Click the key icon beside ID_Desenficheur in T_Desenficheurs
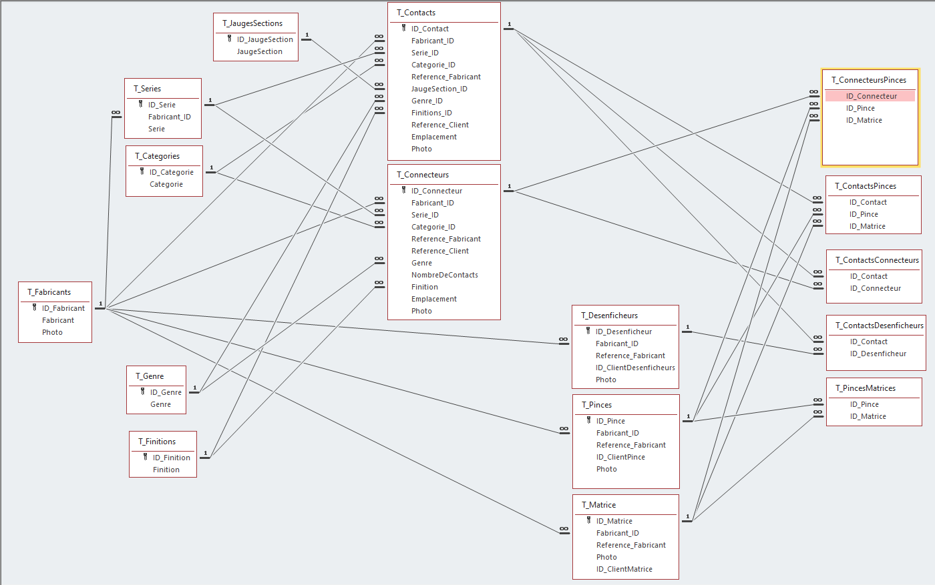The width and height of the screenshot is (935, 585). tap(588, 331)
